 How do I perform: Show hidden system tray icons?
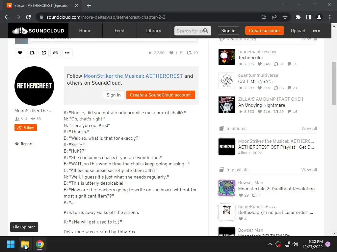[x=270, y=244]
